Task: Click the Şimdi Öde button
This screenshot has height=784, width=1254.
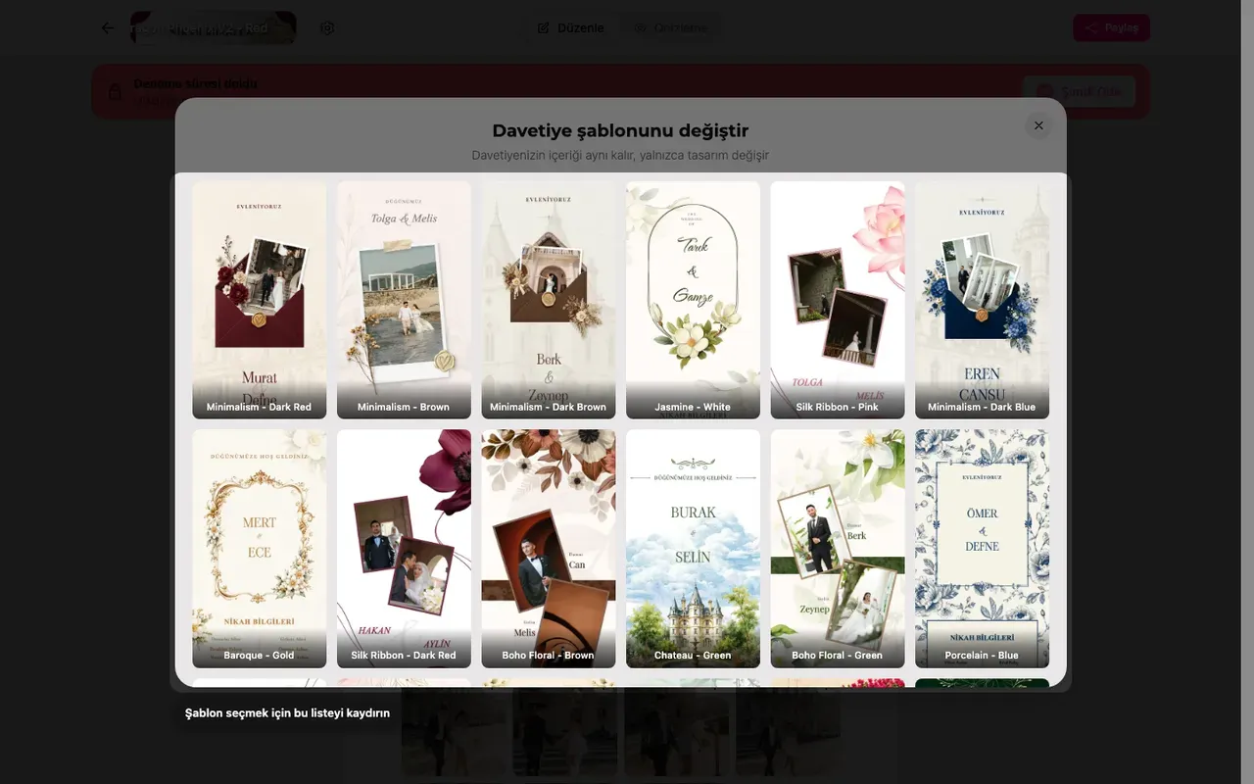Action: (x=1079, y=92)
